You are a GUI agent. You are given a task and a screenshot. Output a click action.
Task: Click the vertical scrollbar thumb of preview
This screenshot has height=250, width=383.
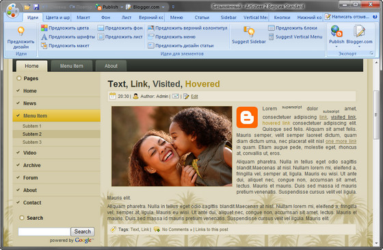[x=376, y=115]
